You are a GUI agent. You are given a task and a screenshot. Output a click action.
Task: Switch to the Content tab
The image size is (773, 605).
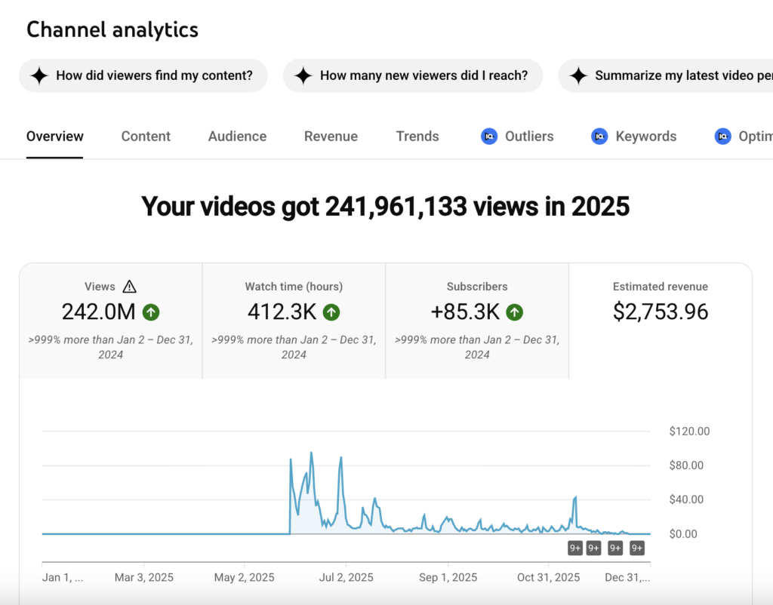pyautogui.click(x=146, y=137)
